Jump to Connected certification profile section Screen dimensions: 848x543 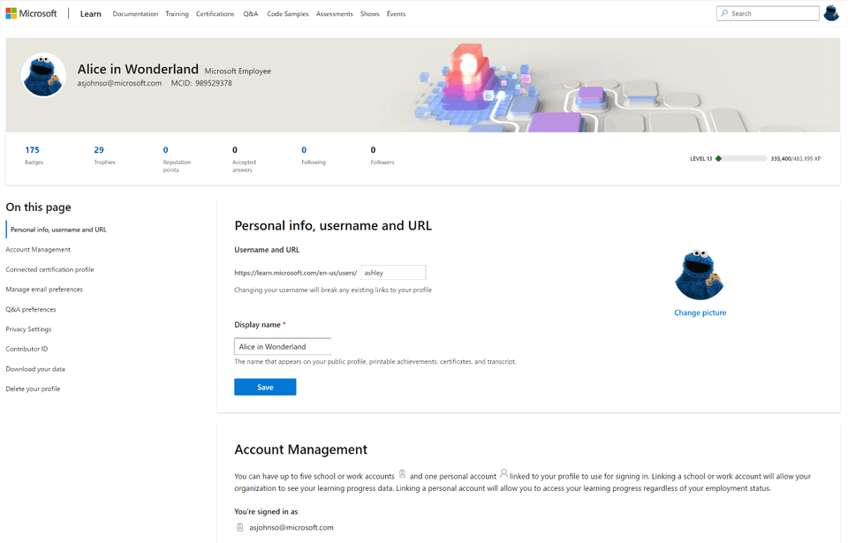pos(49,269)
